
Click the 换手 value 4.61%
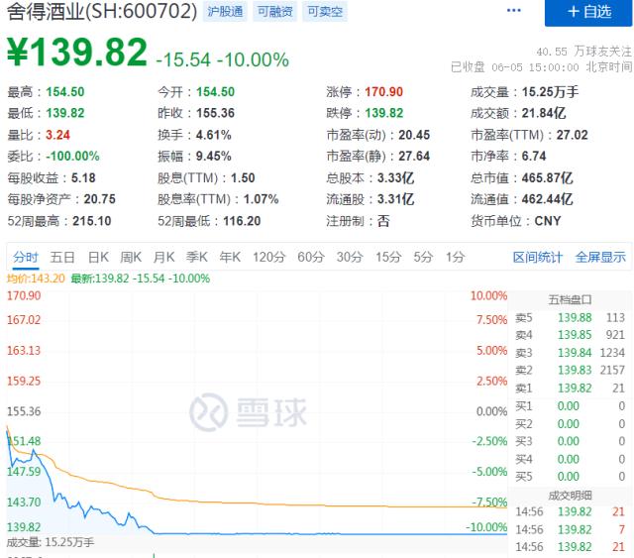[214, 135]
